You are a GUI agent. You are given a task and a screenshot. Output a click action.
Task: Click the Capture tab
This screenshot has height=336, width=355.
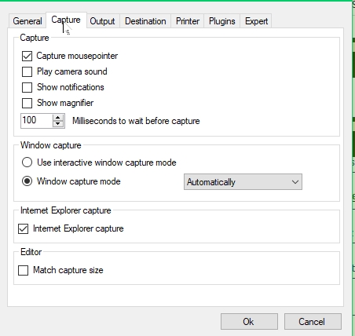66,20
